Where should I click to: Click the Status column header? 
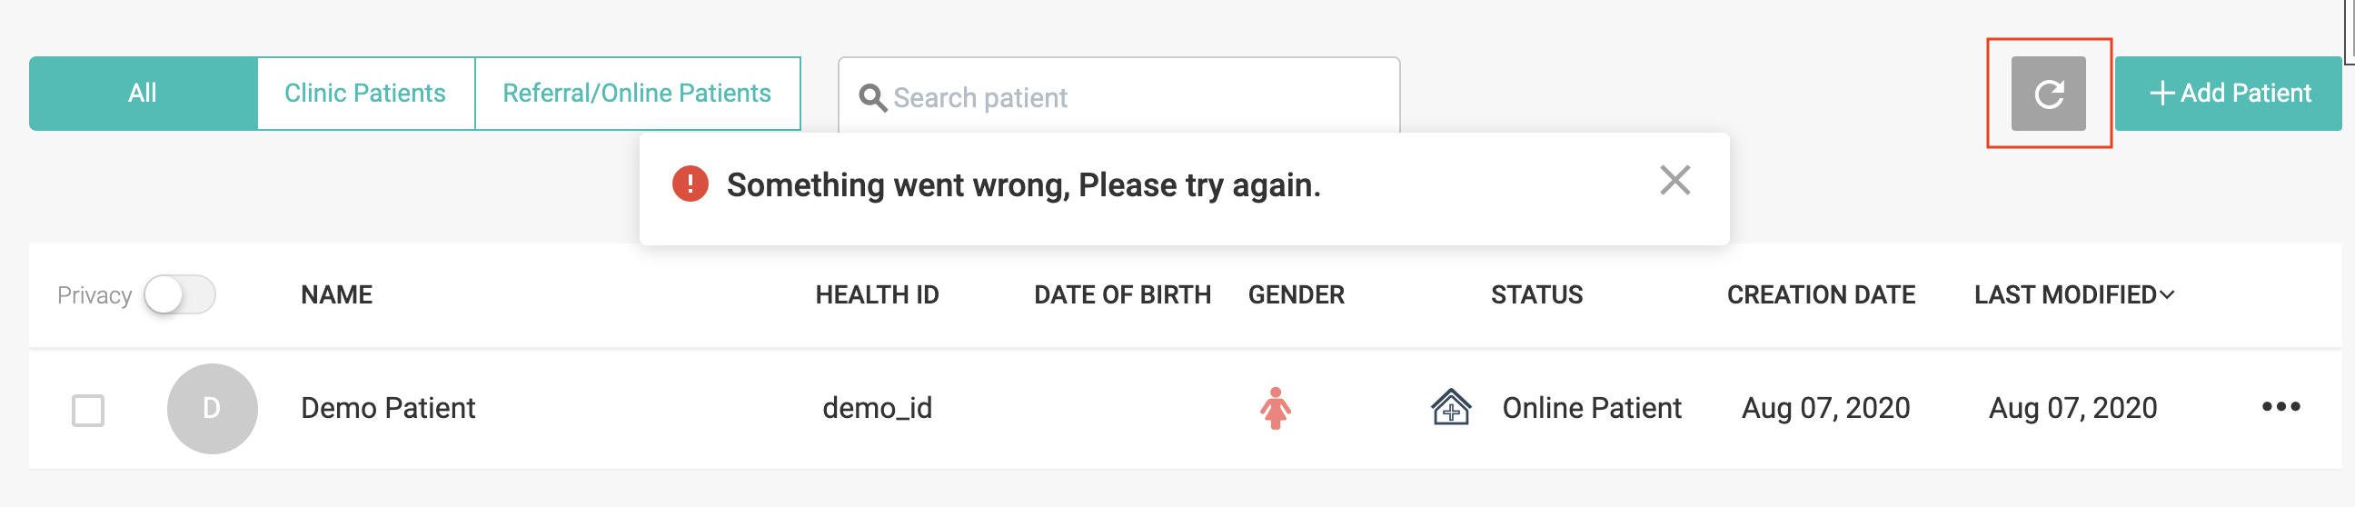[x=1535, y=295]
